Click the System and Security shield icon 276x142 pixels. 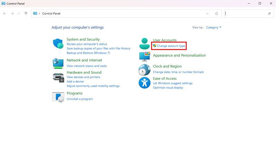pyautogui.click(x=58, y=44)
